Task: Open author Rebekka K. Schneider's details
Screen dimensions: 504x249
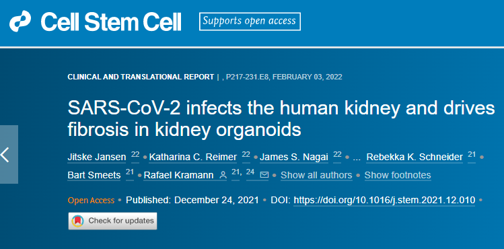Action: [x=415, y=157]
